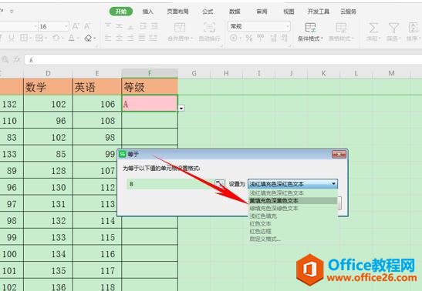Click the 等级 header cell

(150, 87)
